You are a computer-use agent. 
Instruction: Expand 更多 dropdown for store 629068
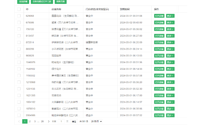[x=170, y=16]
